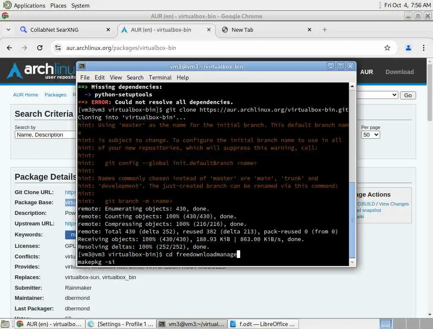Click the browser page scrollbar
Screen dimensions: 433x329
pyautogui.click(x=430, y=93)
